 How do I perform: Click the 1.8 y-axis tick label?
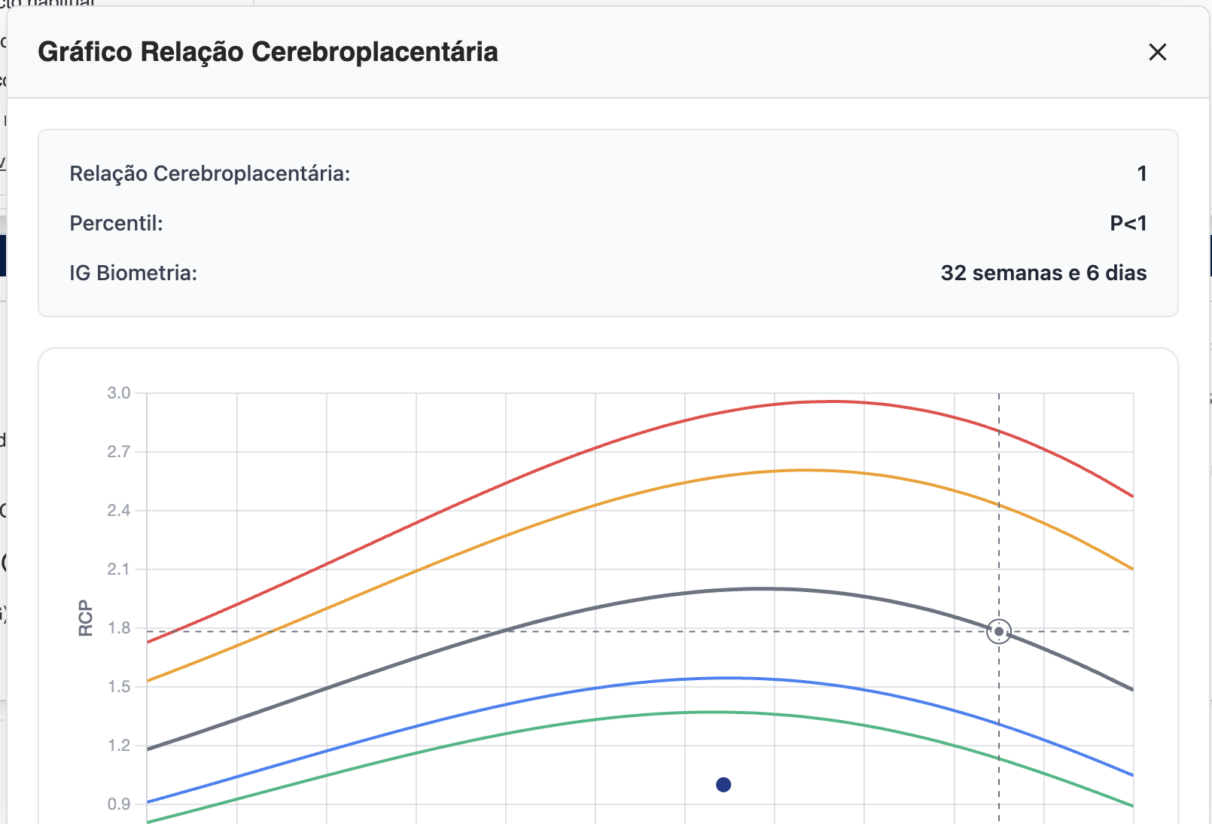(119, 628)
